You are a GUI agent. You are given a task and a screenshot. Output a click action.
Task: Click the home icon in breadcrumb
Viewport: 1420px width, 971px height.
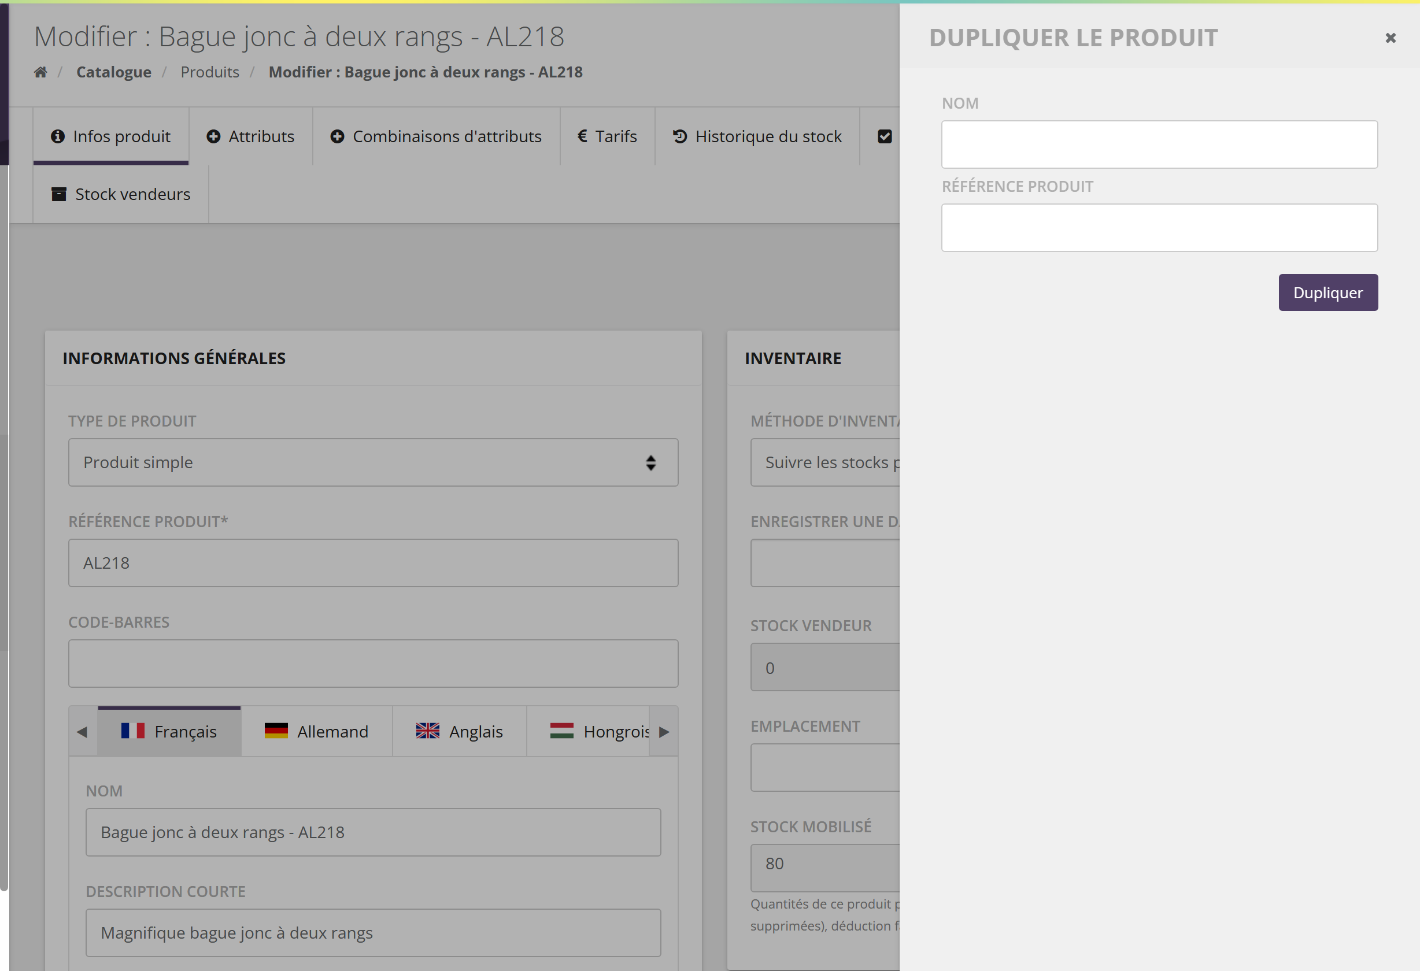(x=40, y=72)
